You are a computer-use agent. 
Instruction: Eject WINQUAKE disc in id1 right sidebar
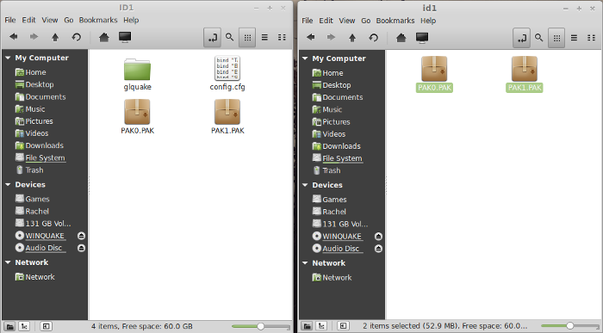point(378,237)
